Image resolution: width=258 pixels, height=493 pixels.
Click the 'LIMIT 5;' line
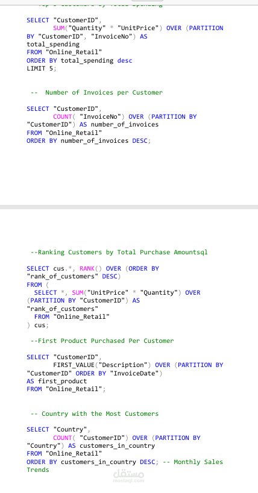42,69
